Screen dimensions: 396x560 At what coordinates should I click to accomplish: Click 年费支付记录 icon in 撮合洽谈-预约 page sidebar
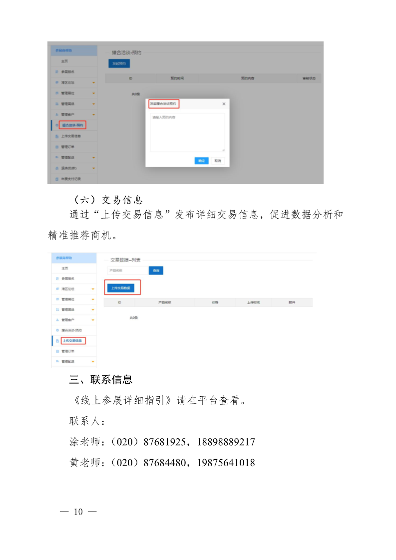point(56,179)
